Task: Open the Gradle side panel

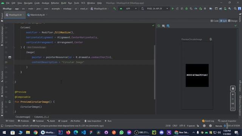Action: [240, 18]
